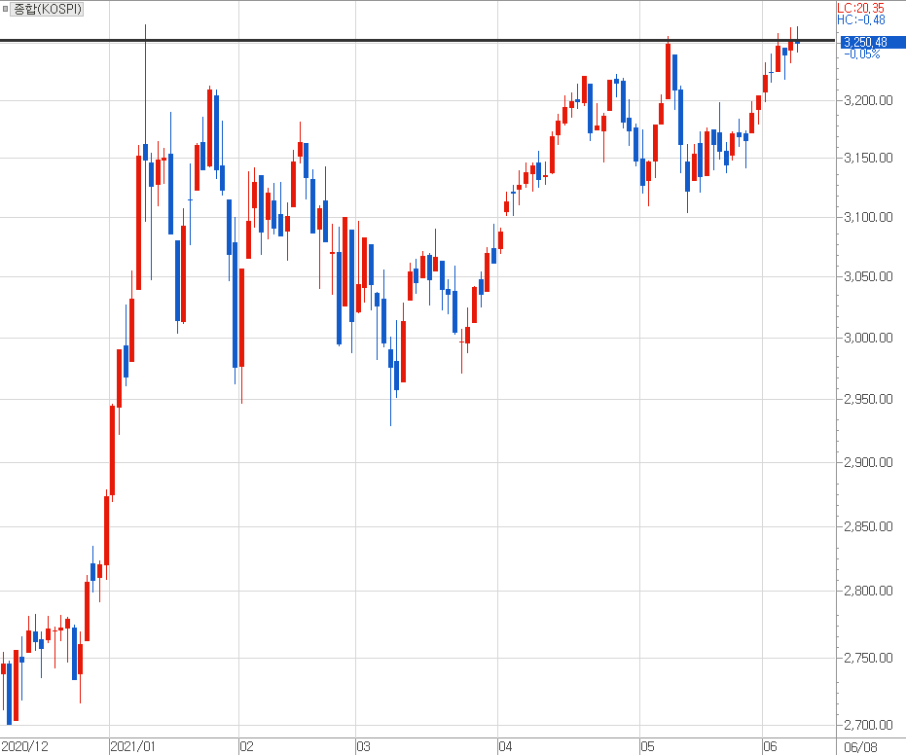Screen dimensions: 906x755
Task: Click the -0.05% change value
Action: point(862,54)
